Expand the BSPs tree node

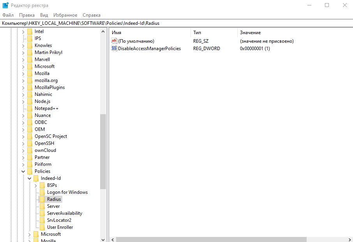[36, 185]
